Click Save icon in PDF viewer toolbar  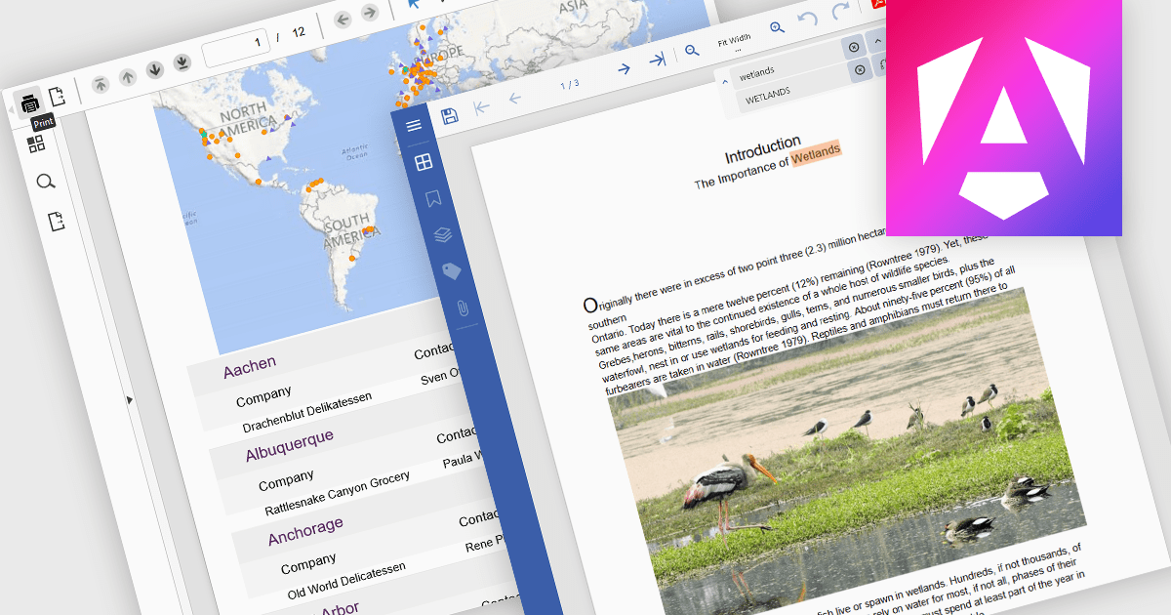pyautogui.click(x=450, y=116)
